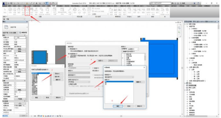Click the Snaps magnet icon in ribbon
The width and height of the screenshot is (221, 118).
pyautogui.click(x=19, y=11)
